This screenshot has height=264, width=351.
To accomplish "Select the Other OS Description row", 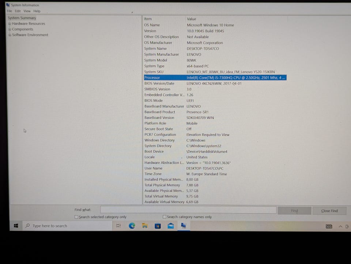I will pyautogui.click(x=215, y=37).
